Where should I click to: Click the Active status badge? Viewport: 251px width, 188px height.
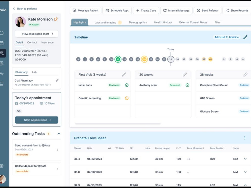pyautogui.click(x=34, y=25)
